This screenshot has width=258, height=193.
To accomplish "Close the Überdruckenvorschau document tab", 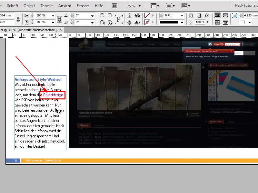I will pyautogui.click(x=61, y=30).
